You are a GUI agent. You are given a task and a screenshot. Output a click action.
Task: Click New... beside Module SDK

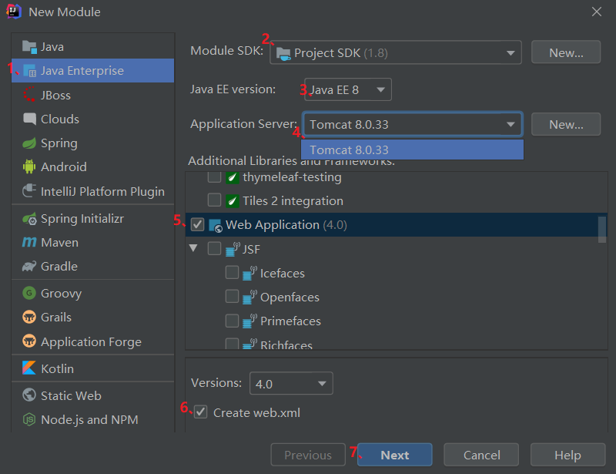566,52
